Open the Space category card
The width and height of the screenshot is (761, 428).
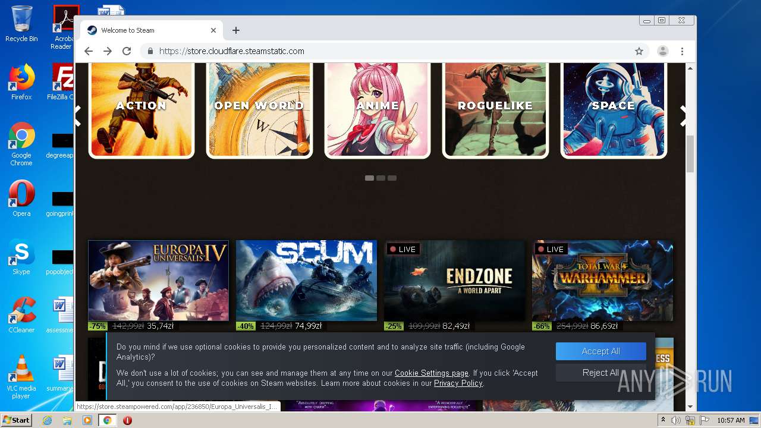coord(614,110)
